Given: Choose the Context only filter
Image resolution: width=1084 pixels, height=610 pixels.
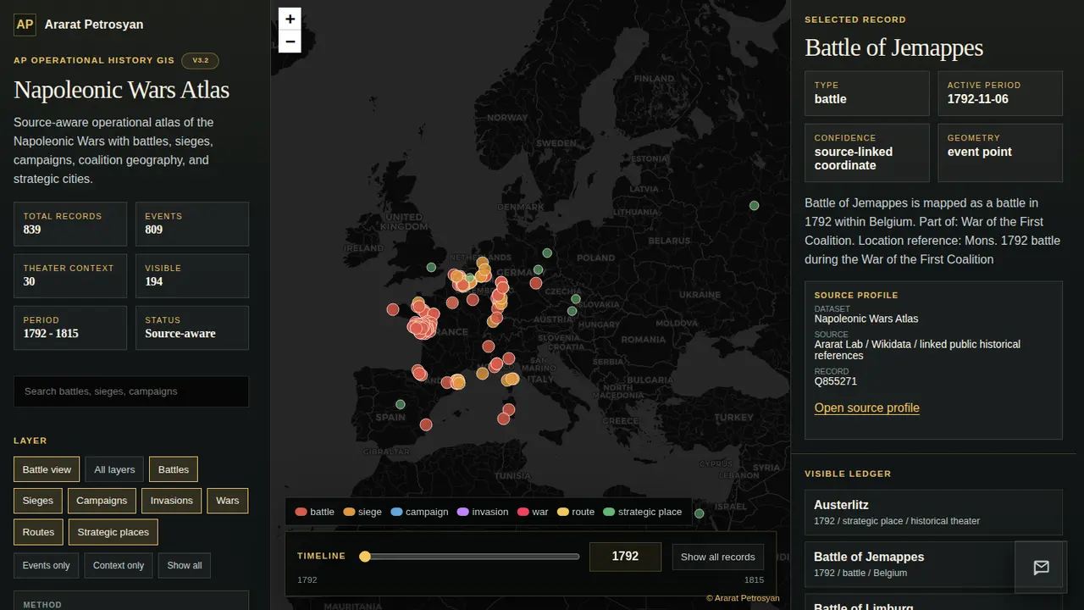Looking at the screenshot, I should (119, 565).
